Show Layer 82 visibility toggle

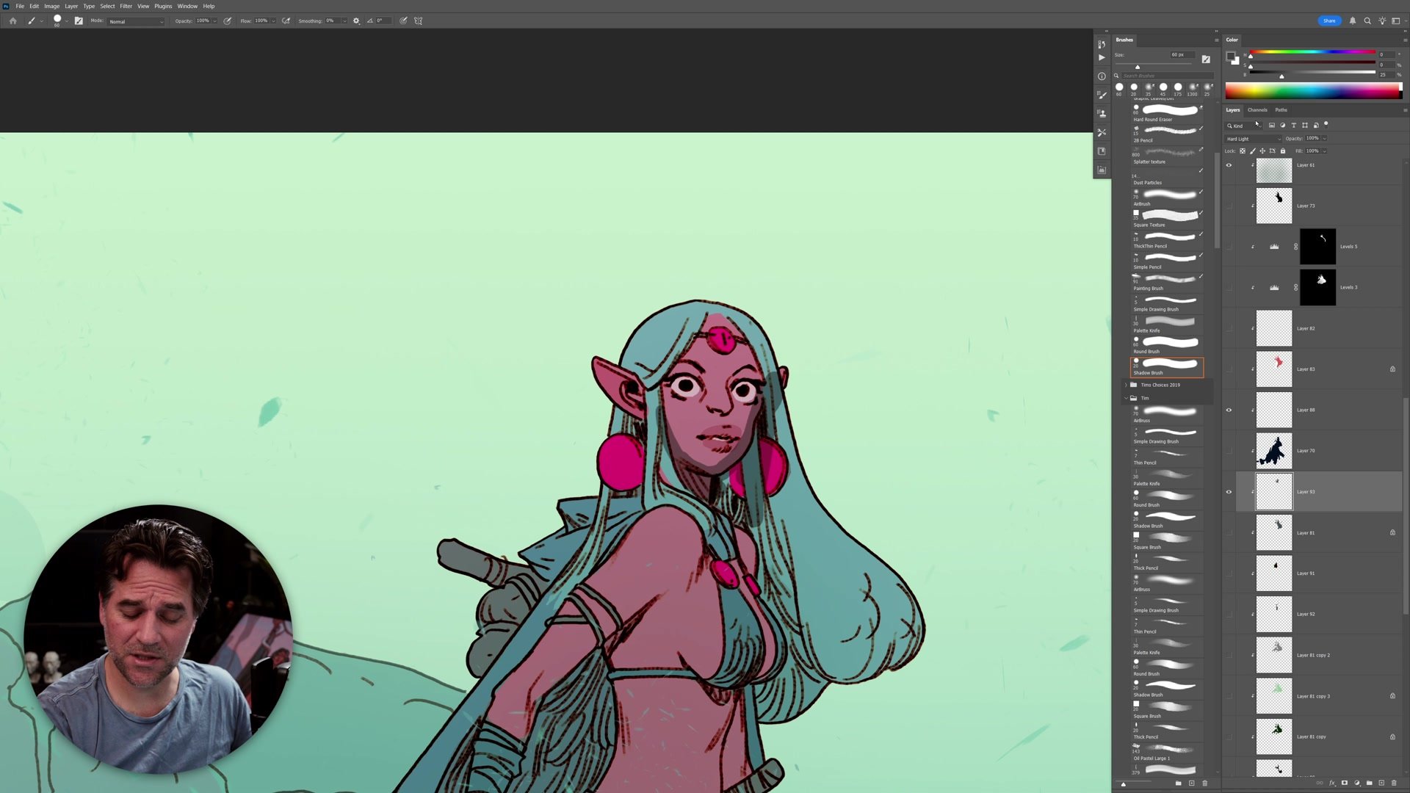[1229, 328]
